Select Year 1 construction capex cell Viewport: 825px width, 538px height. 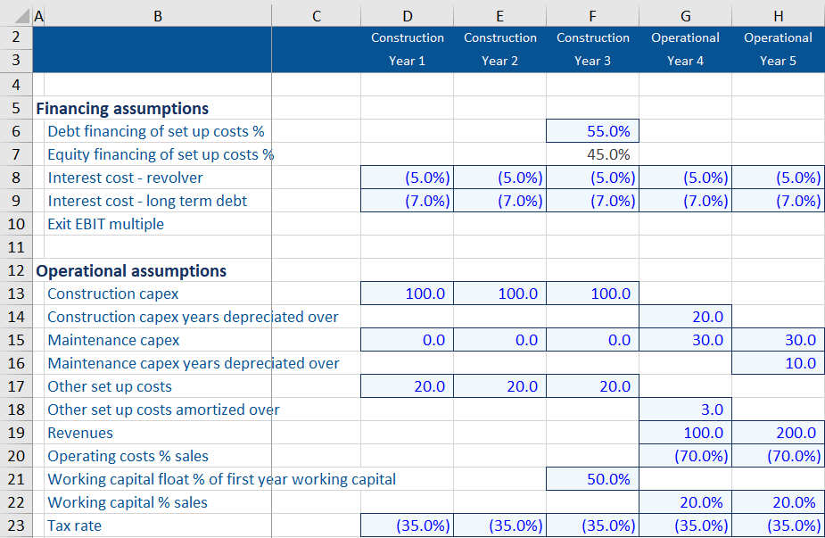(x=407, y=294)
